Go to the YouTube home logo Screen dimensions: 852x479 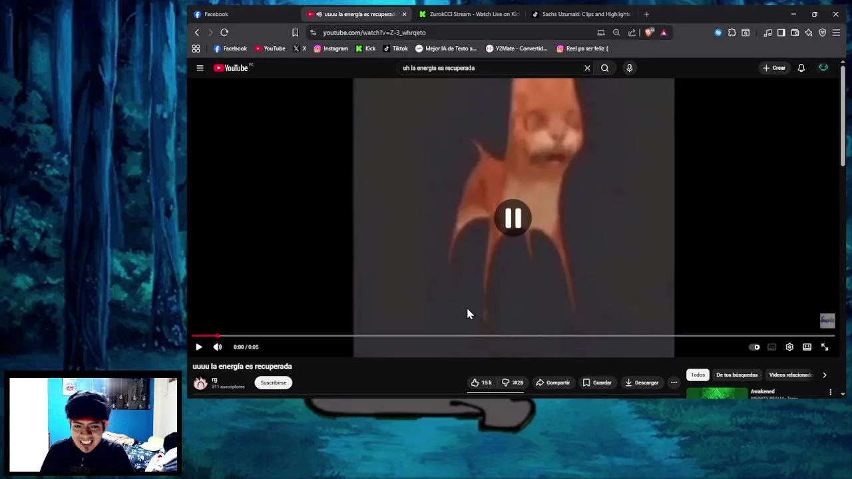(232, 68)
